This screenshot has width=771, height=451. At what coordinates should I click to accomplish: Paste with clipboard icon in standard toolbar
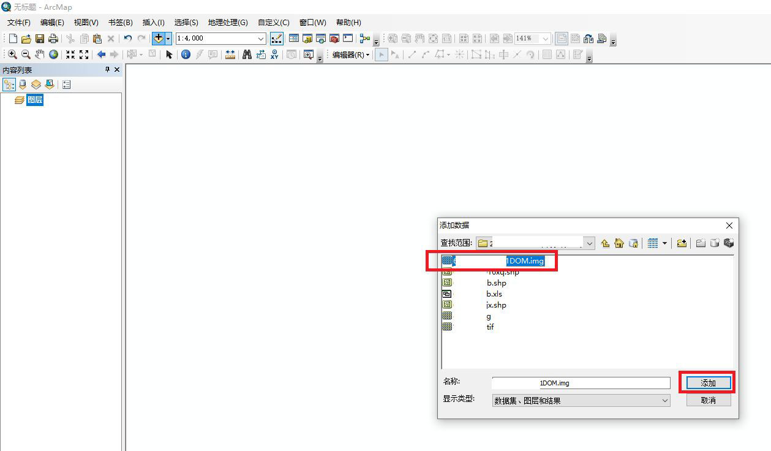pyautogui.click(x=97, y=39)
